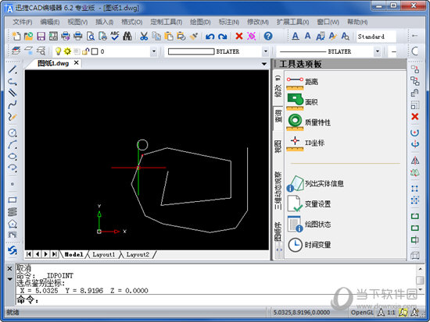Expand the command window options arrow
Viewport: 430px width, 322px height.
coord(9,279)
